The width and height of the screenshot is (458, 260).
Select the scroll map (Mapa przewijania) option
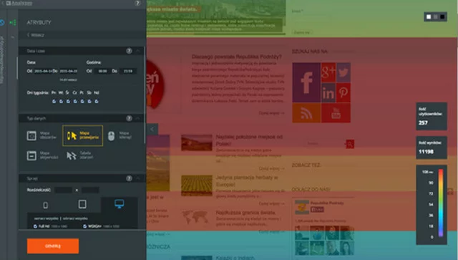tap(83, 135)
